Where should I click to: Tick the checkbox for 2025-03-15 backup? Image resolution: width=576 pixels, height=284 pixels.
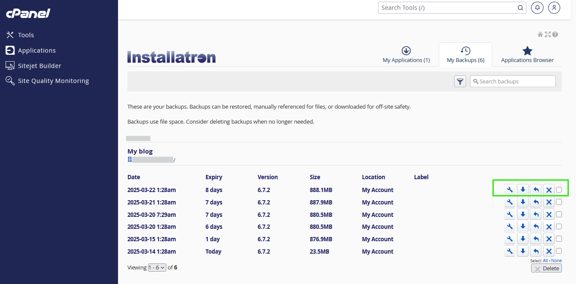(x=559, y=239)
